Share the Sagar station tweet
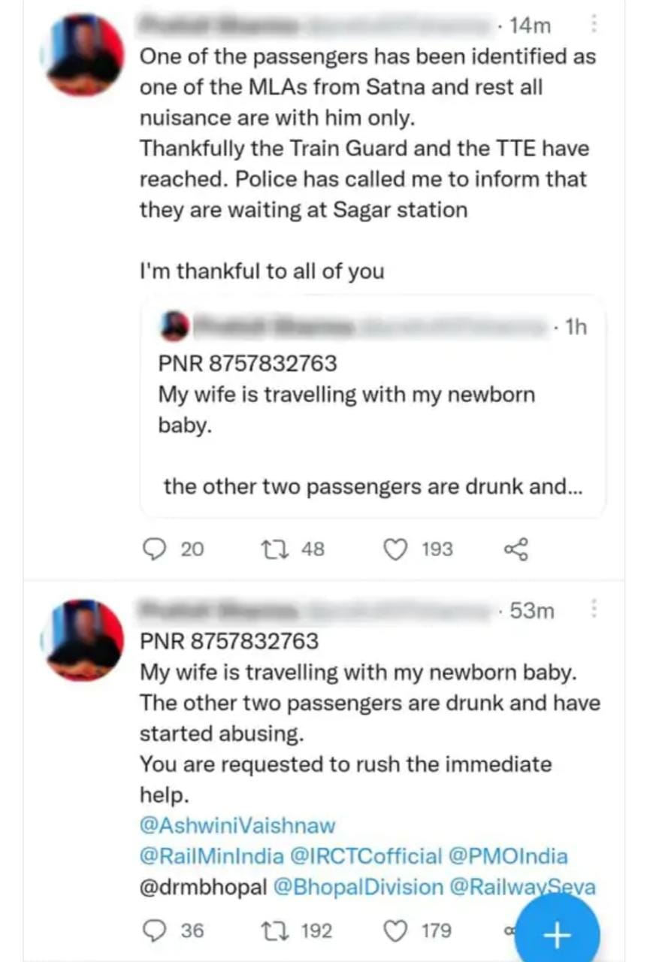Screen dimensions: 653x962 515,549
